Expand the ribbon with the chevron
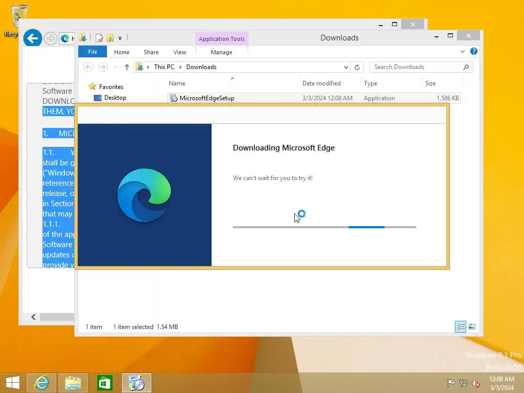Viewport: 524px width, 393px height. (463, 52)
